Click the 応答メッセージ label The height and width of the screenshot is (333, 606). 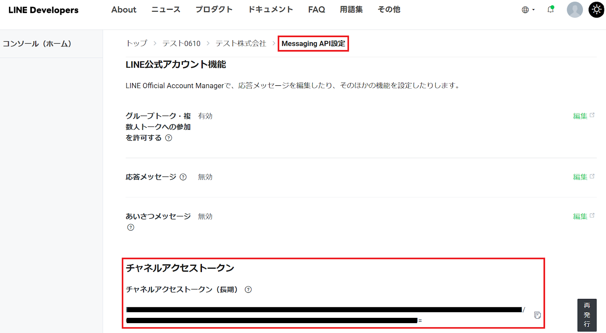click(151, 177)
